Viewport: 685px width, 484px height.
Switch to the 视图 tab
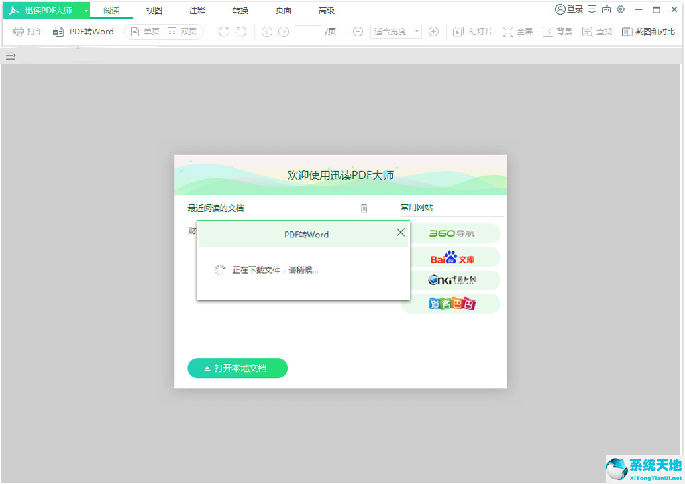tap(154, 10)
